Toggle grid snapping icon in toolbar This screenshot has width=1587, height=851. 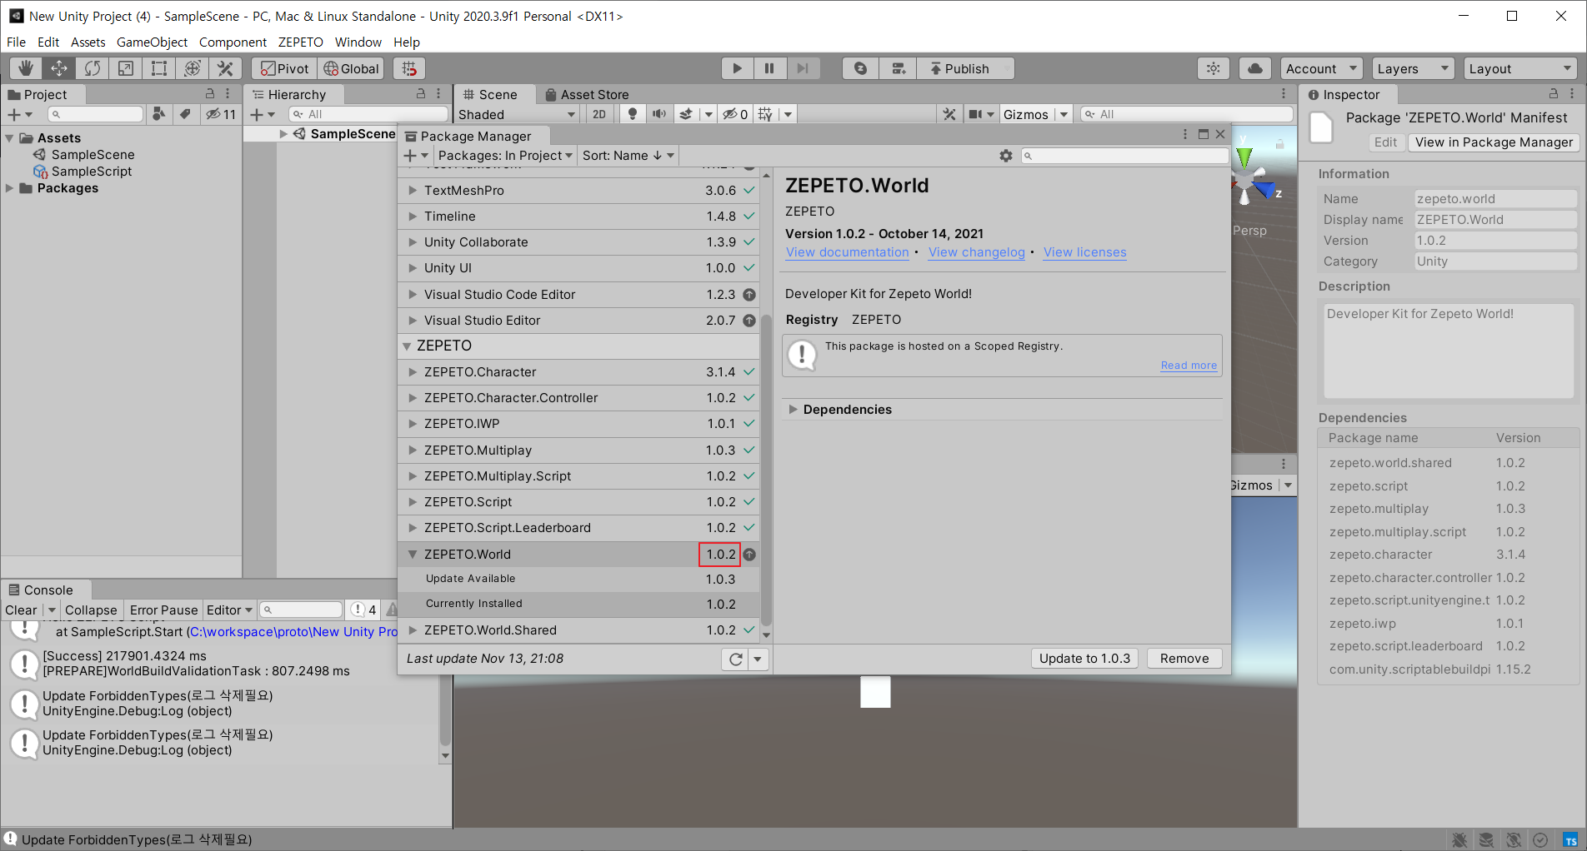coord(409,68)
